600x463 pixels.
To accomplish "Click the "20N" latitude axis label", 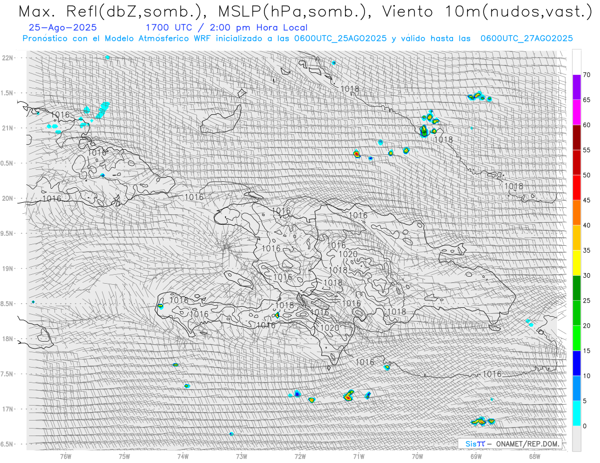I will 7,199.
